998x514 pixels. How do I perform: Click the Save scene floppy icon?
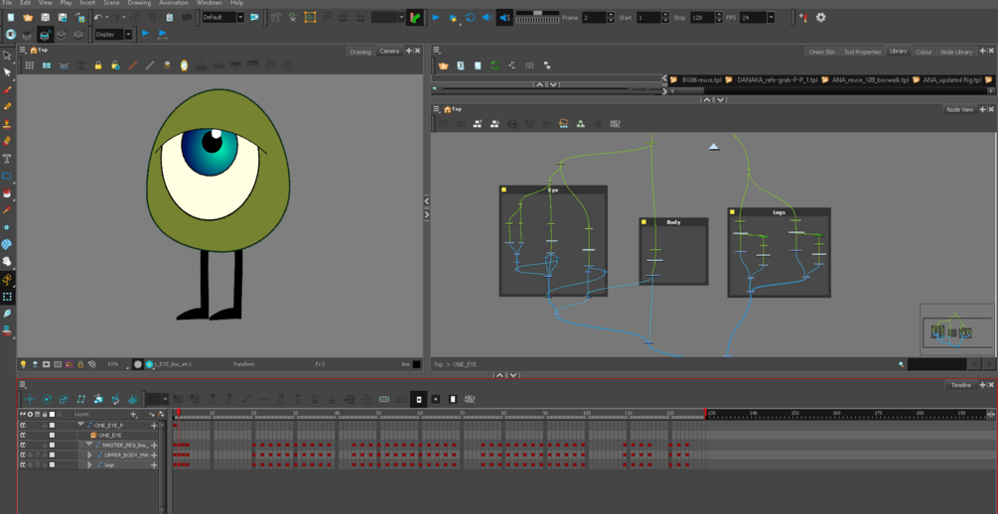point(46,18)
